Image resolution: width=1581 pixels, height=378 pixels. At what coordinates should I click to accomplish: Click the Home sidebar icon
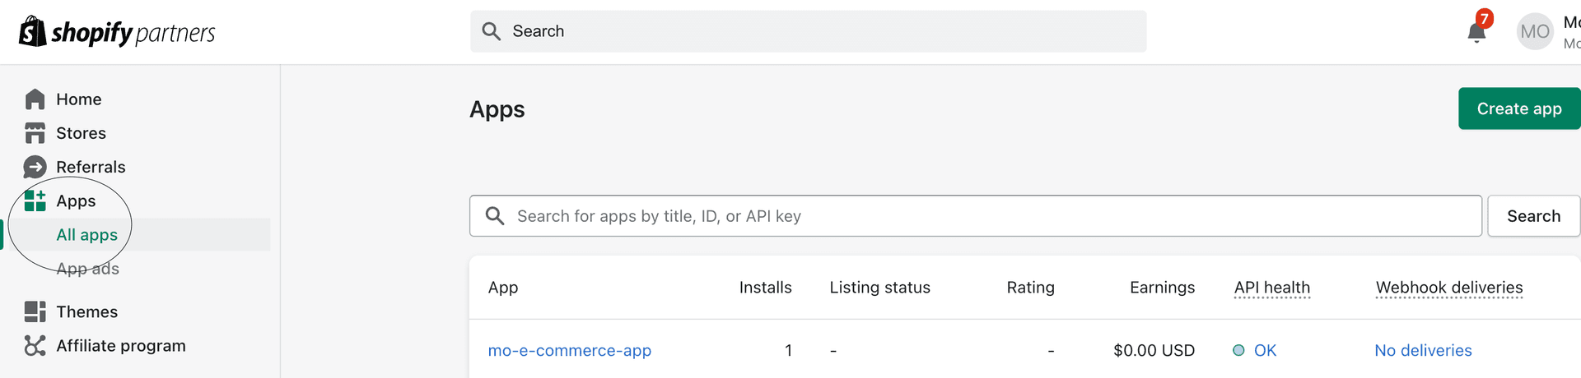[x=35, y=99]
